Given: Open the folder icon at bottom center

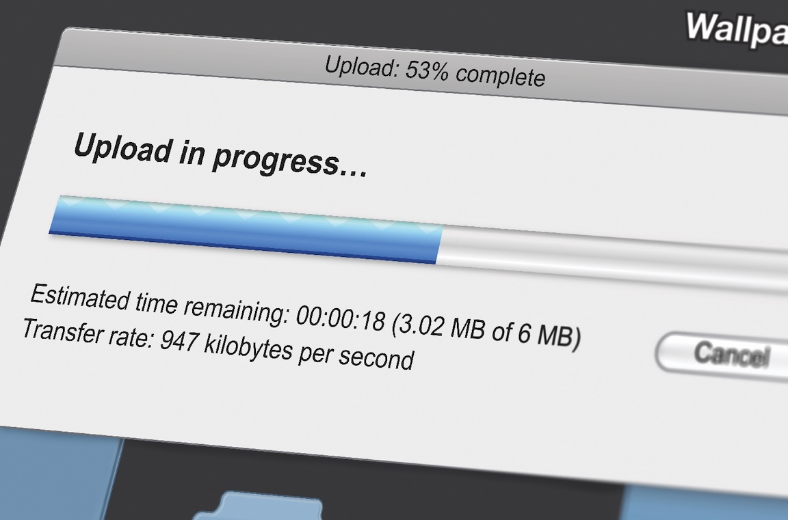Looking at the screenshot, I should pos(257,506).
